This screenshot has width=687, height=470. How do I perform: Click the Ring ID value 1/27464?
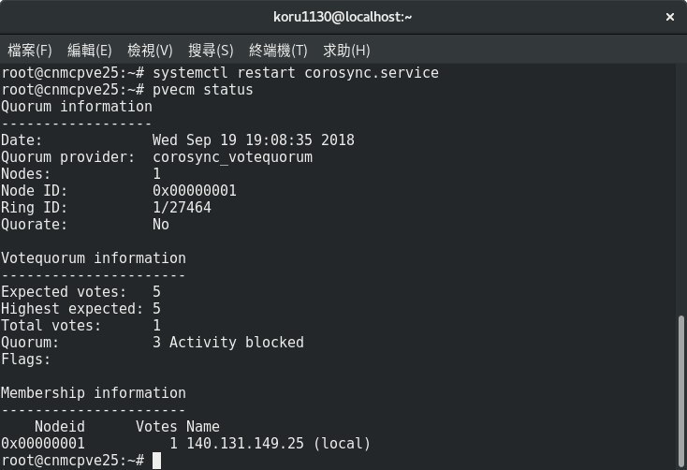[x=182, y=207]
